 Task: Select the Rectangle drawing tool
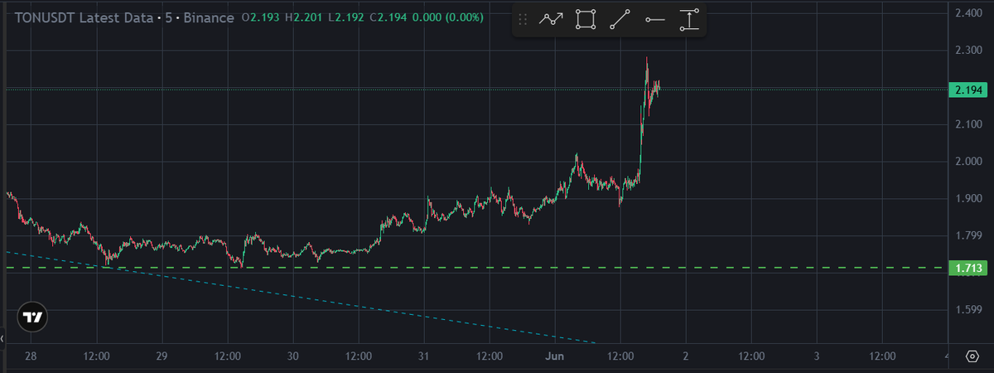pos(586,20)
